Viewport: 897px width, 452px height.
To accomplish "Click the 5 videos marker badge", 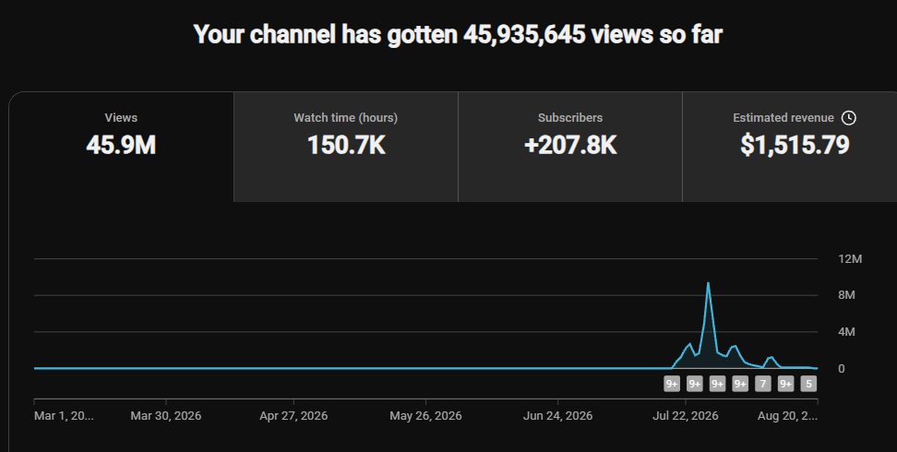I will tap(809, 384).
